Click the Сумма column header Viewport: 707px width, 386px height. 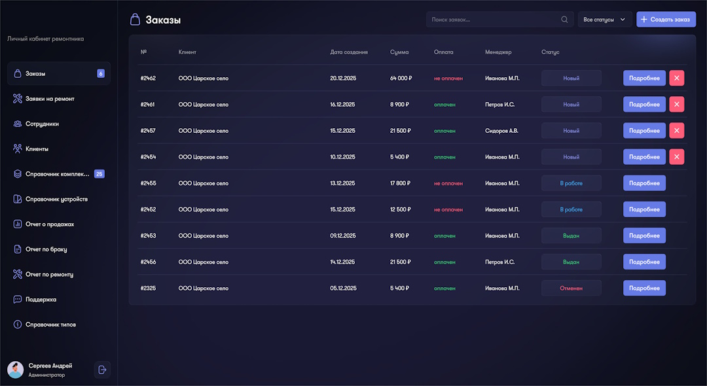tap(399, 52)
